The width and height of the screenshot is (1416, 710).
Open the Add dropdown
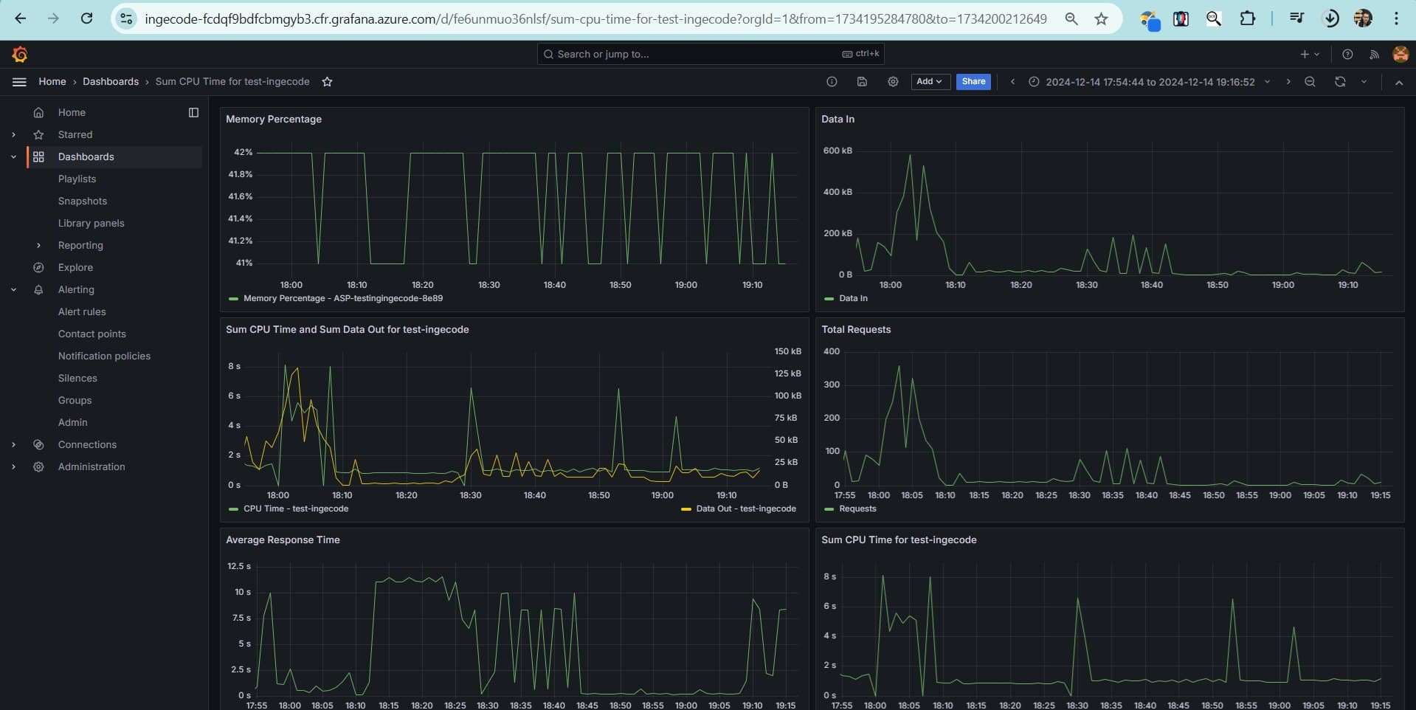pos(930,82)
